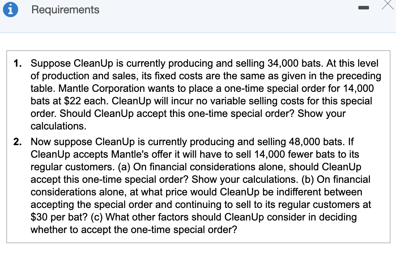Click the Requirements dialog title
This screenshot has height=255, width=396.
click(x=65, y=9)
